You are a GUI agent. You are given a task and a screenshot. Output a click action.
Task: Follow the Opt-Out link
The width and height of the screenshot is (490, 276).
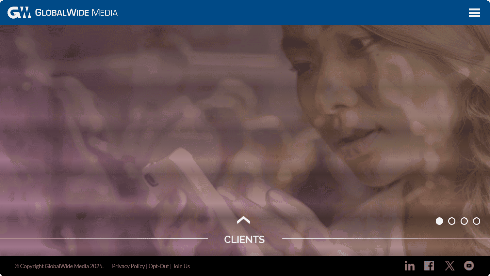(159, 266)
